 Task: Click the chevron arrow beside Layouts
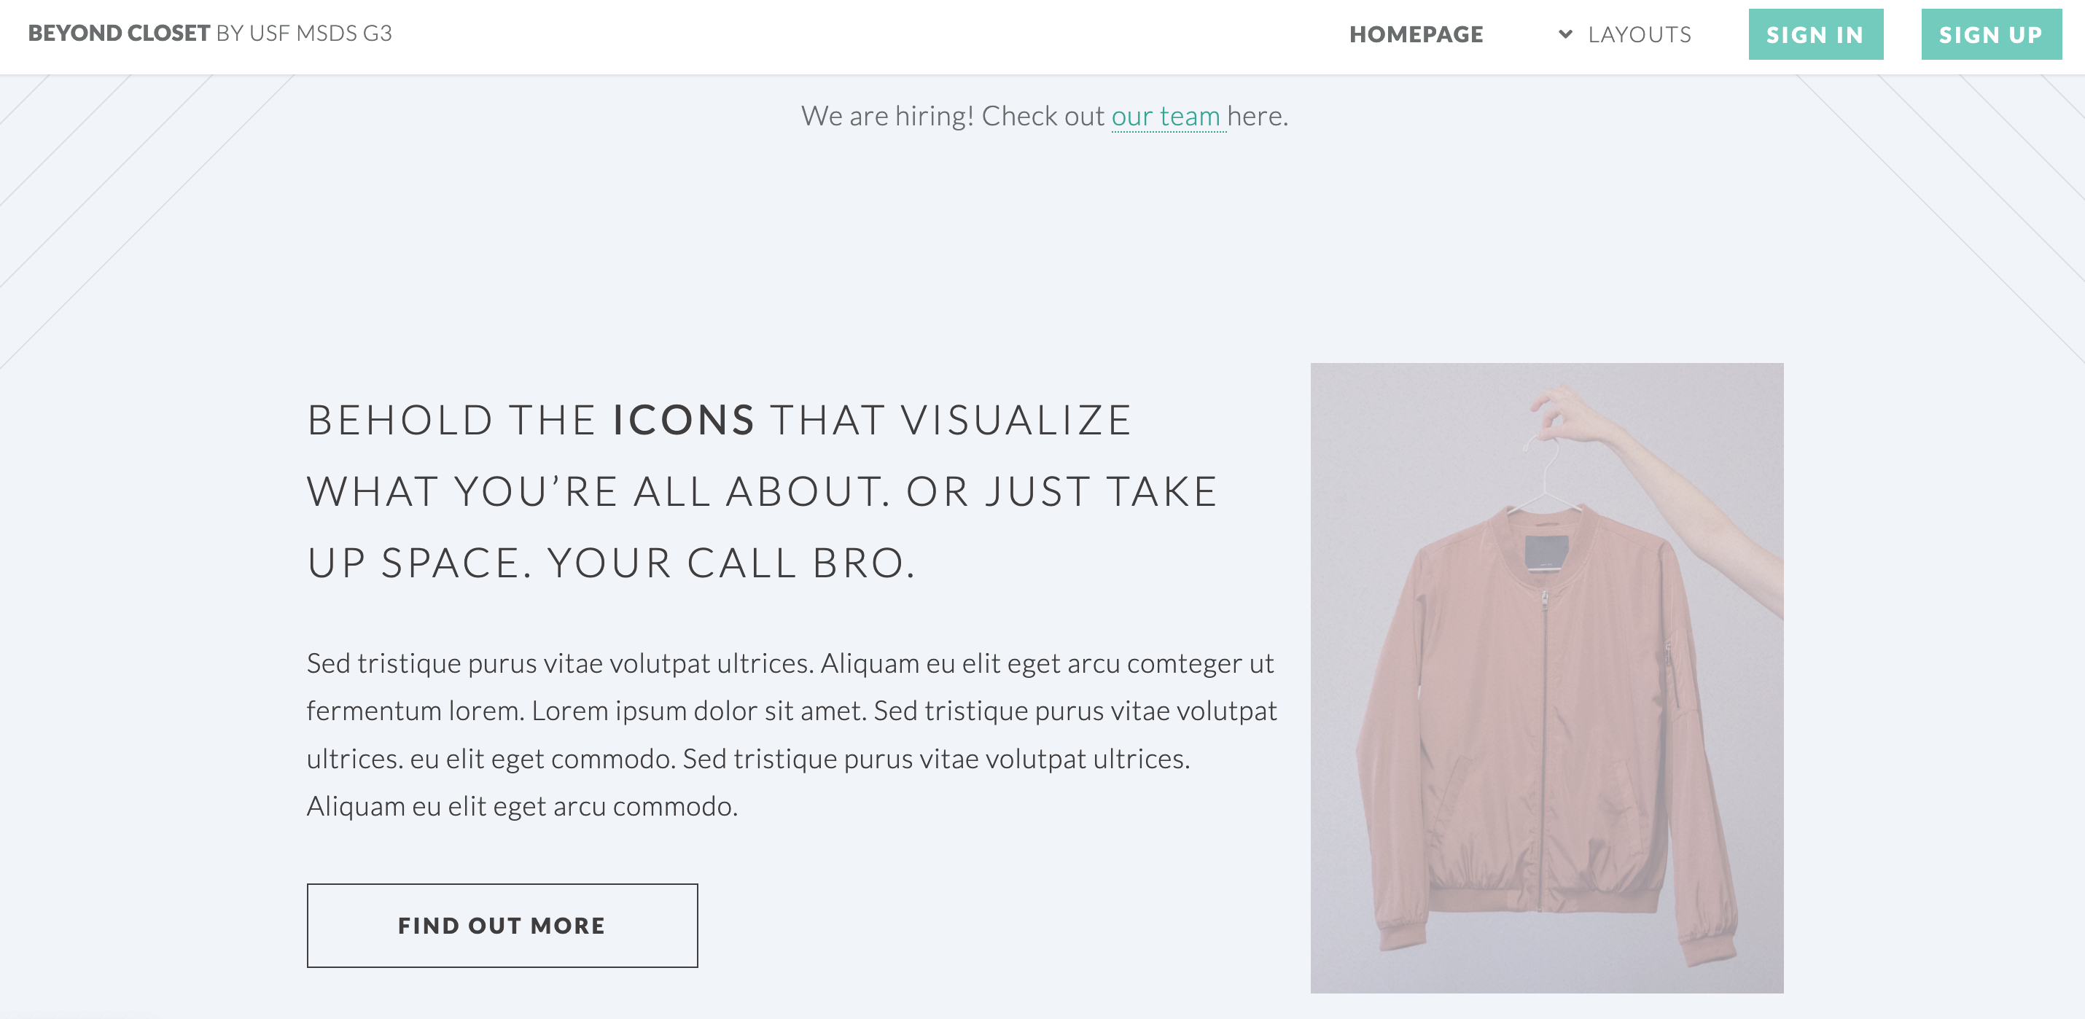pos(1565,34)
